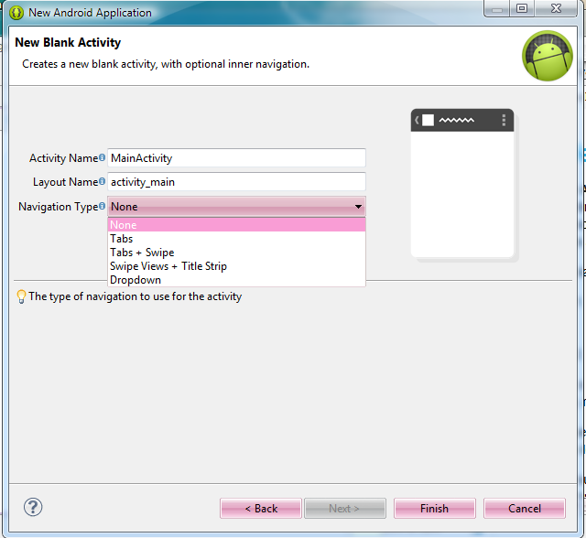This screenshot has width=586, height=538.
Task: Click the info icon beside Layout Name
Action: [102, 181]
